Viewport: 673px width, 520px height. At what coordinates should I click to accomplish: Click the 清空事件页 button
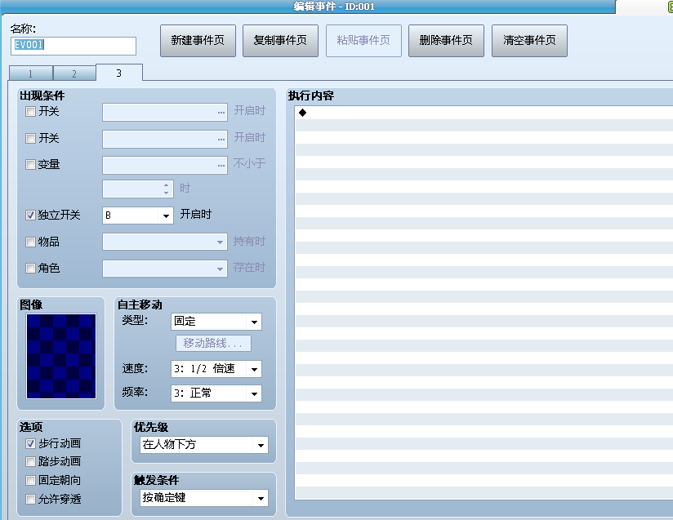(x=529, y=41)
